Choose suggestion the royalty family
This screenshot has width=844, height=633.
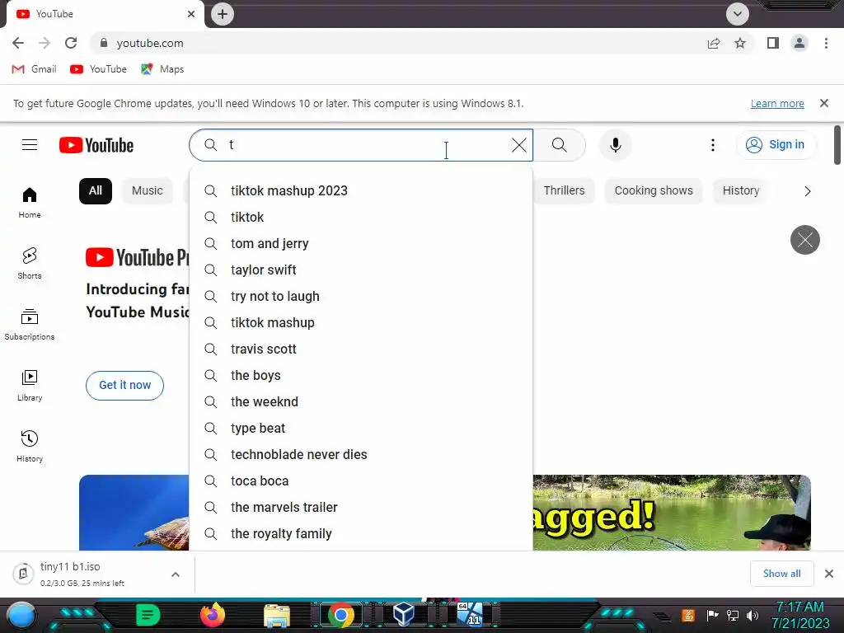click(361, 534)
